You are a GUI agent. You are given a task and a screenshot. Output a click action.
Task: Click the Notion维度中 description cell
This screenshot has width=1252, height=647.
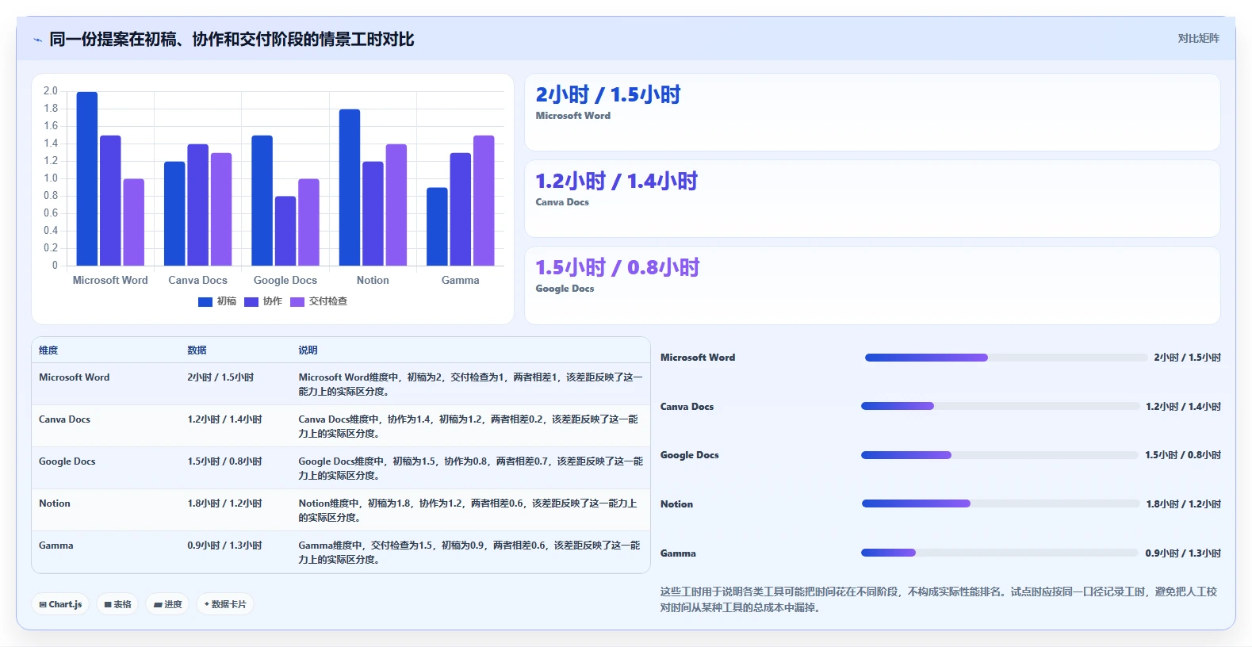click(469, 511)
